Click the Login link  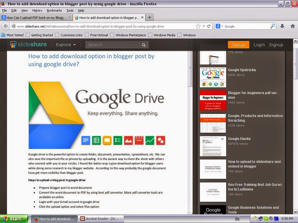pos(259,45)
